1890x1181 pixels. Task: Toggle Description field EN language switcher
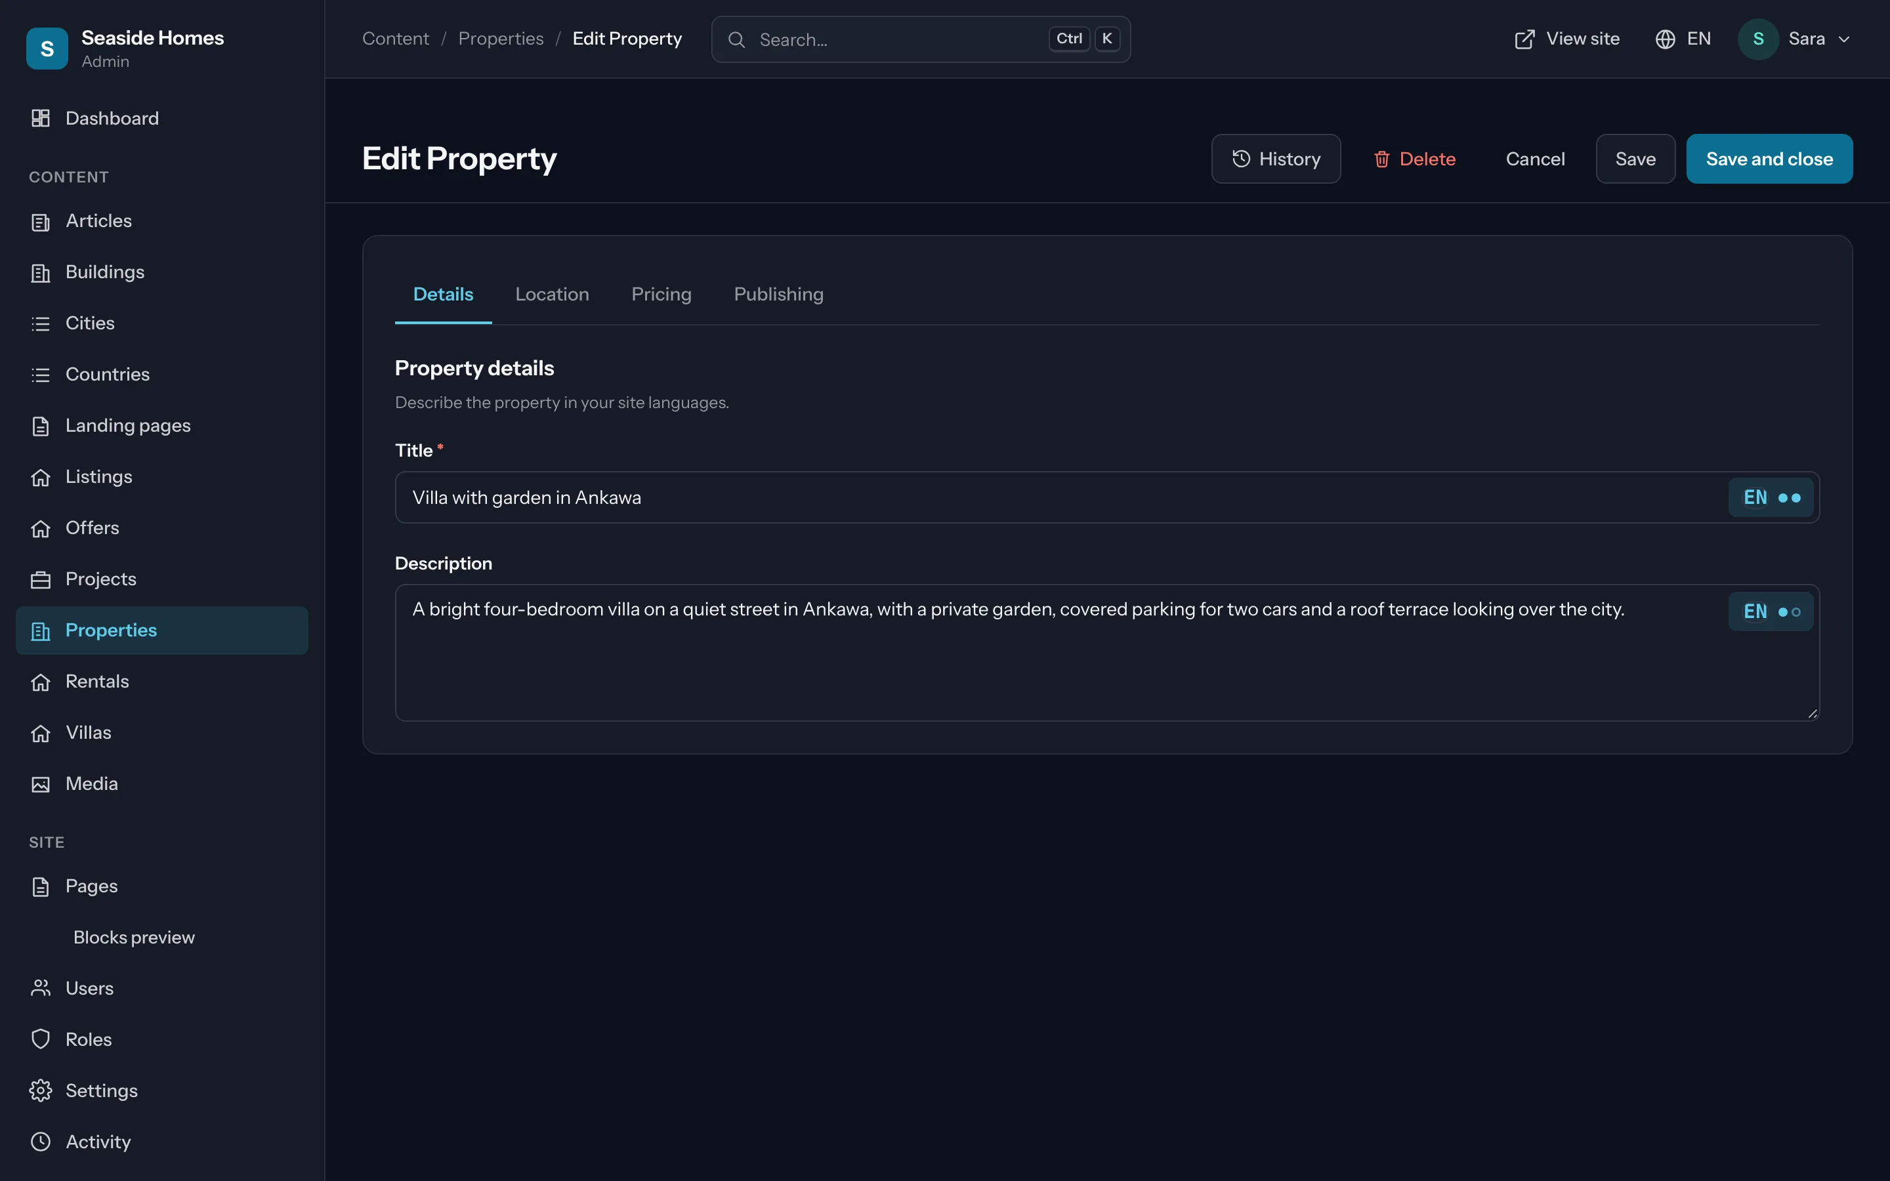tap(1771, 611)
